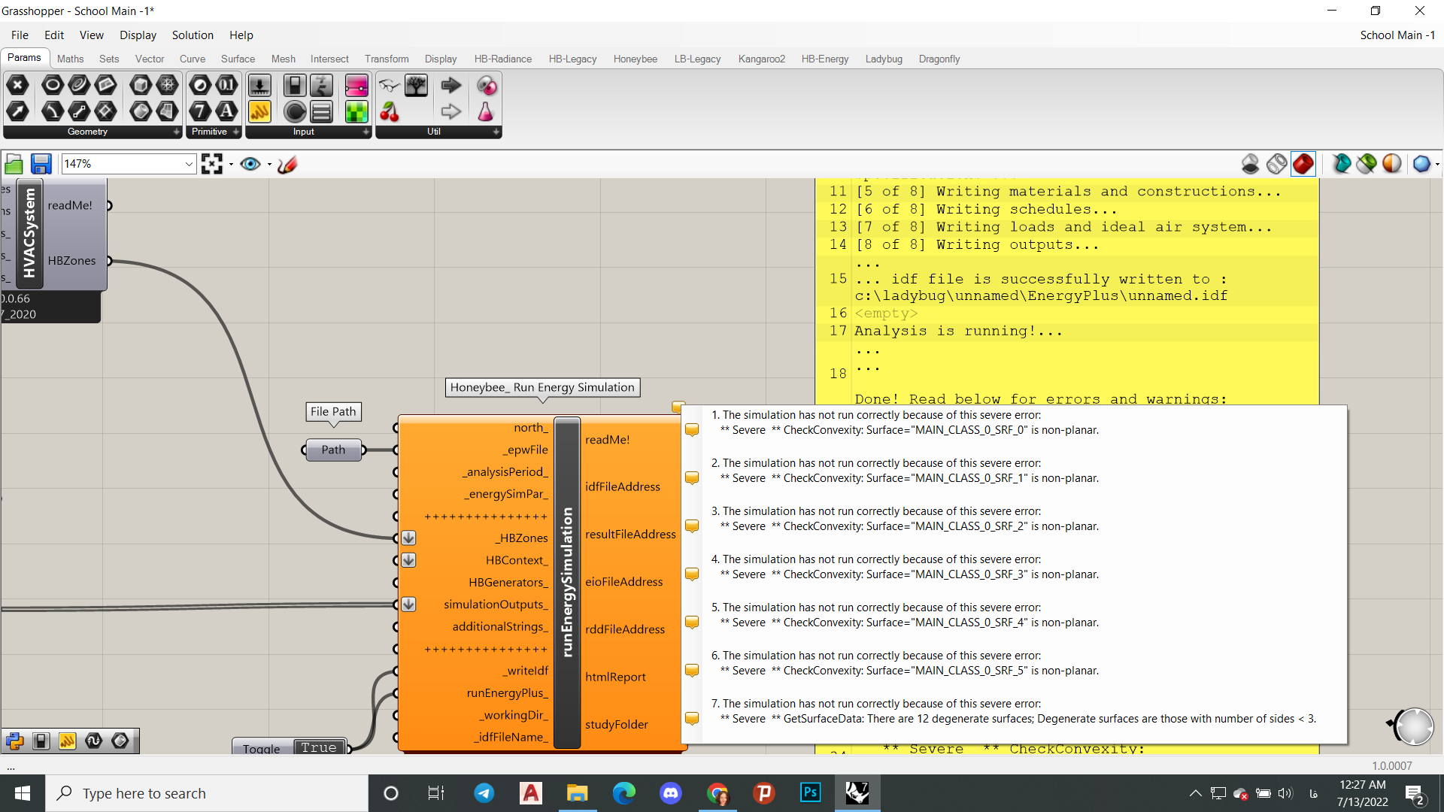Pick the Cherry Picker util icon
The height and width of the screenshot is (812, 1444).
[389, 112]
